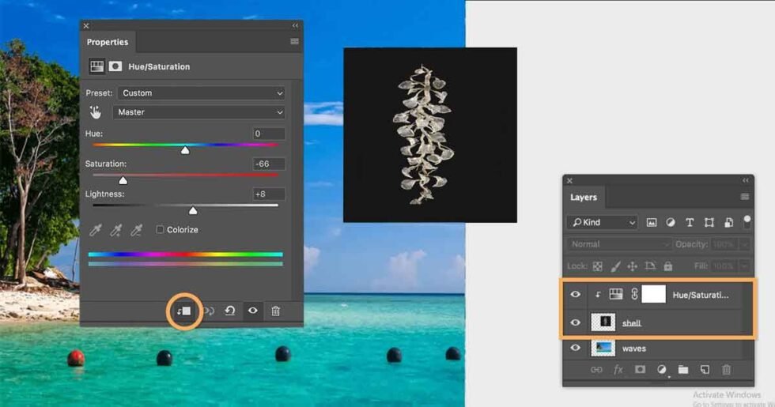Hide the shell layer
This screenshot has width=775, height=407.
click(x=576, y=322)
